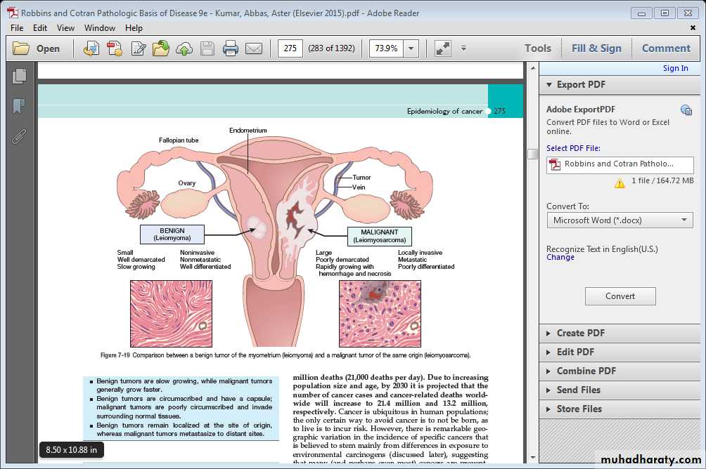The width and height of the screenshot is (706, 469).
Task: Click the Adobe ExportPDF online service icon
Action: pos(686,110)
